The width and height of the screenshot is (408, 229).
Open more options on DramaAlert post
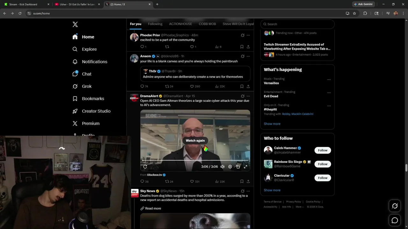click(248, 96)
